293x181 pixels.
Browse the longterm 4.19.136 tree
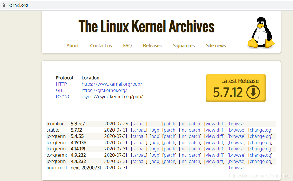(x=236, y=143)
